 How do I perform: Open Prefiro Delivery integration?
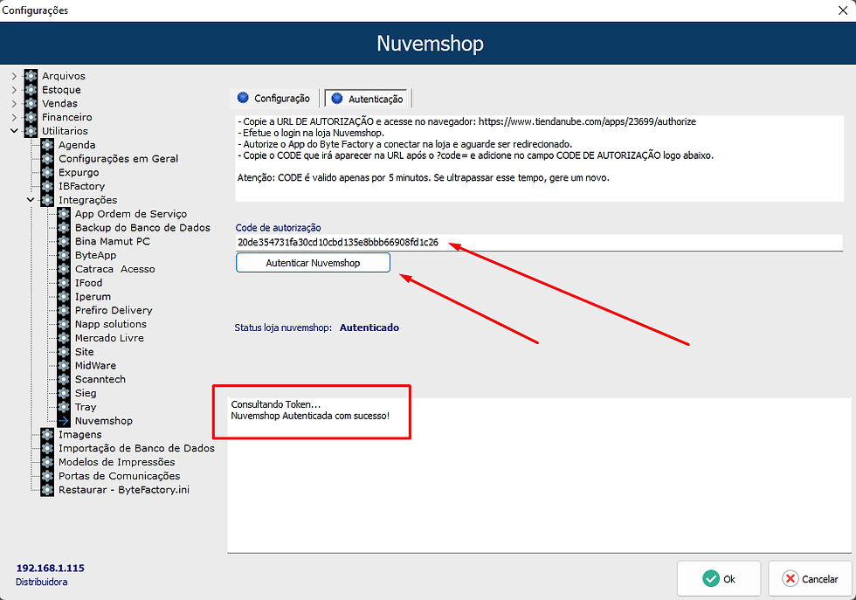(x=114, y=310)
